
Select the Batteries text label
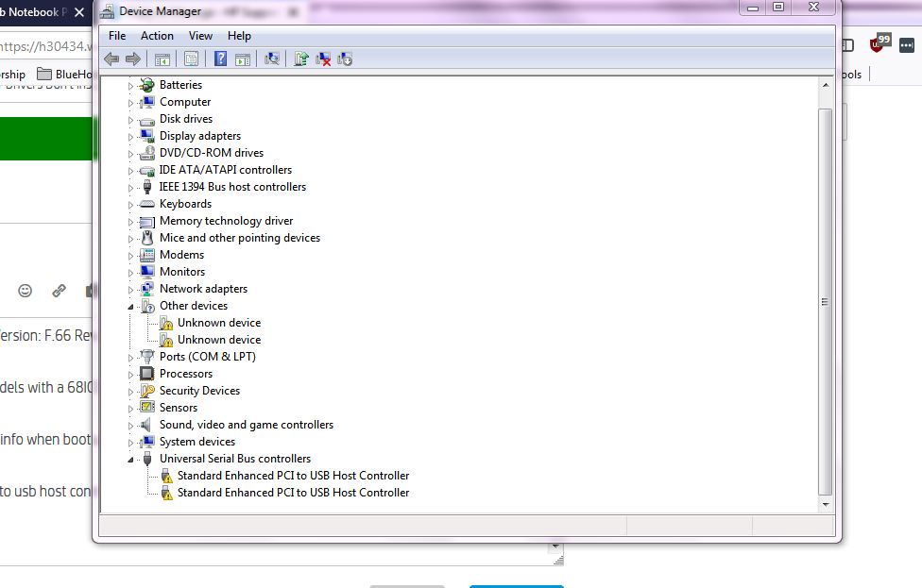pos(180,85)
